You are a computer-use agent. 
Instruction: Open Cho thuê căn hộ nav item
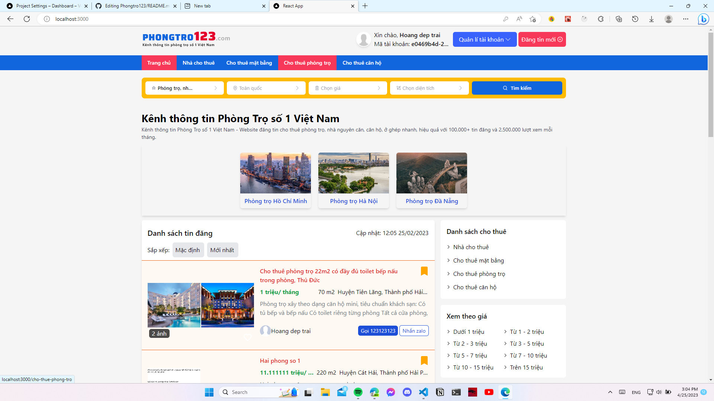click(x=362, y=63)
